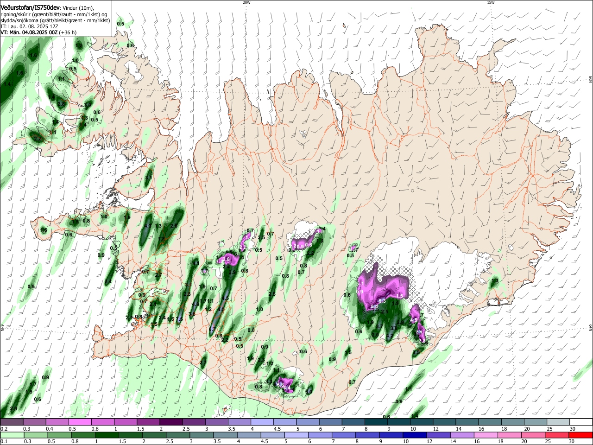The image size is (593, 445).
Task: Click the Veðurstofan/IS750dev title text
Action: click(x=30, y=7)
